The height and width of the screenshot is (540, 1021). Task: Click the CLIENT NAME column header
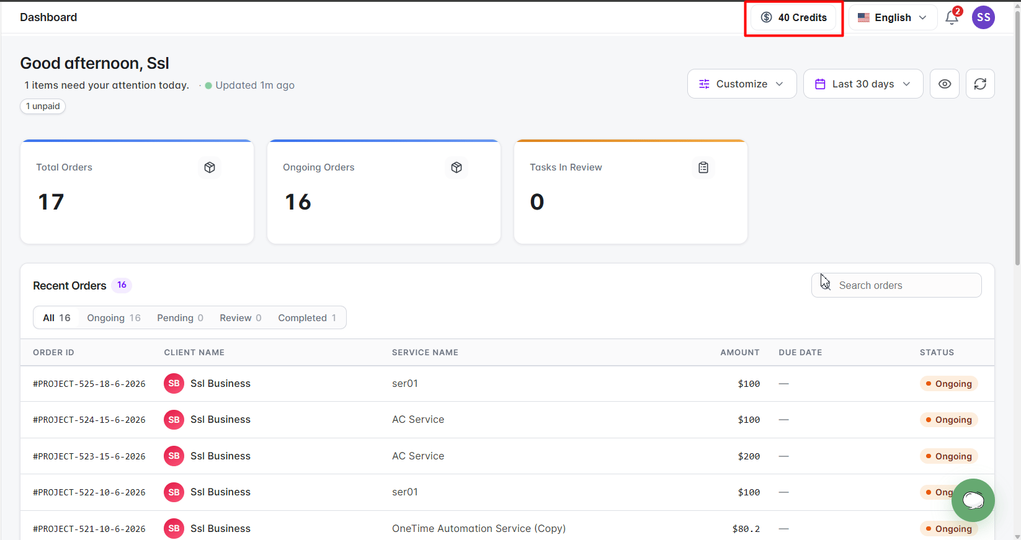point(194,352)
